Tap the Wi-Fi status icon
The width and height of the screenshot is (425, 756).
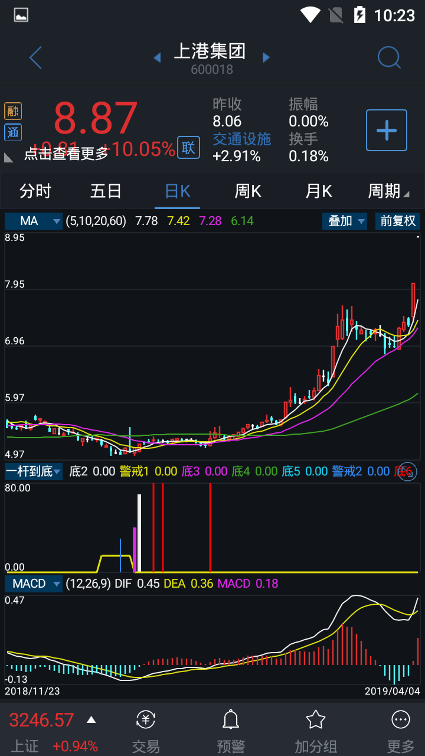(310, 15)
